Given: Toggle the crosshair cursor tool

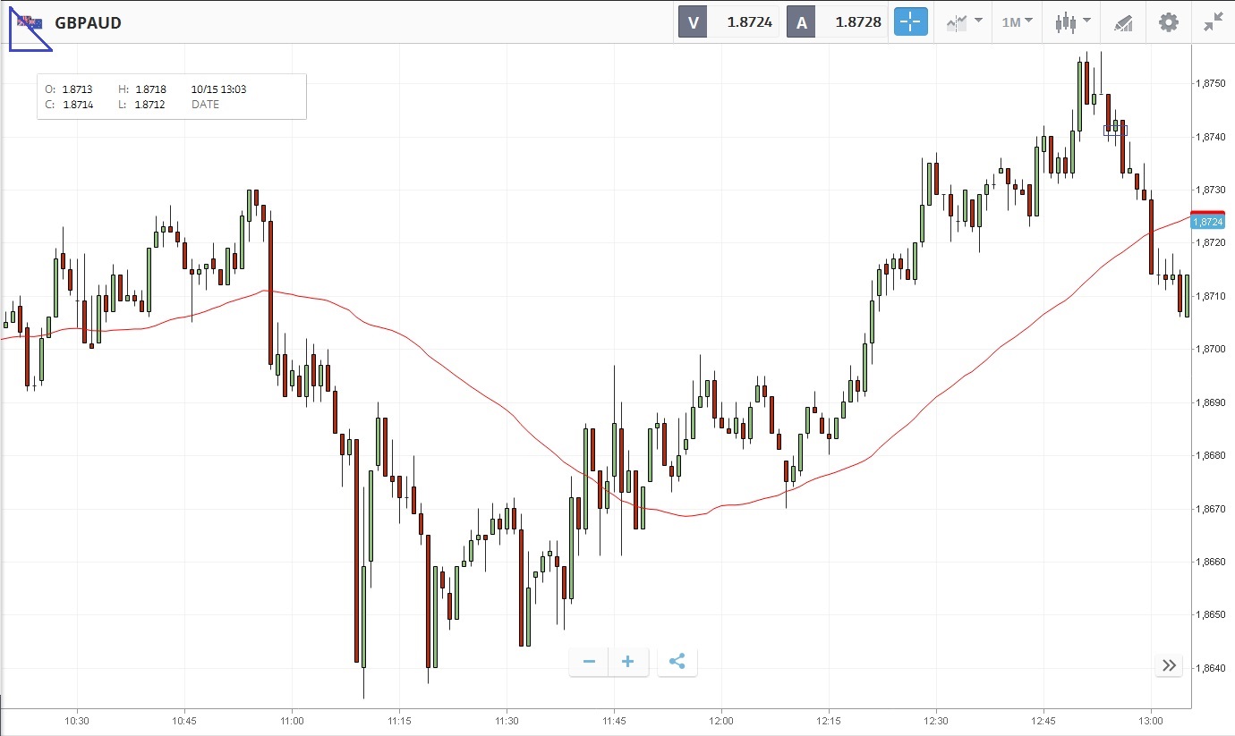Looking at the screenshot, I should [x=911, y=22].
